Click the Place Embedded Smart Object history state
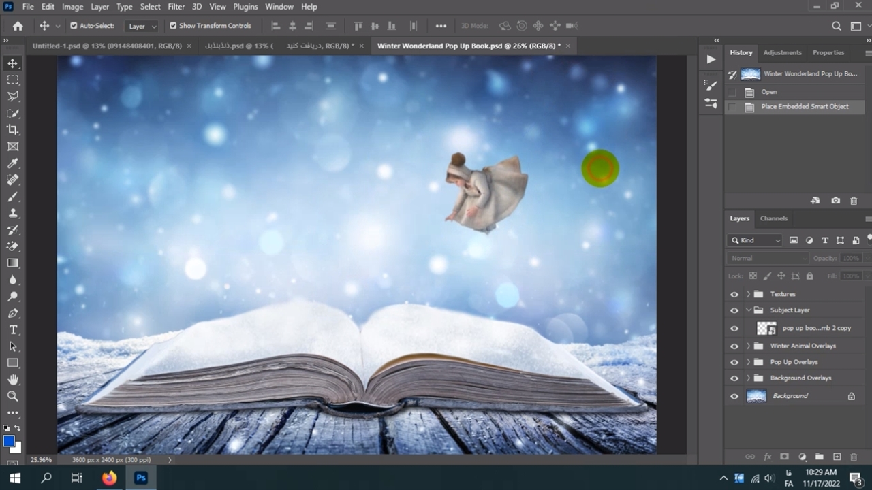This screenshot has width=872, height=490. click(804, 107)
